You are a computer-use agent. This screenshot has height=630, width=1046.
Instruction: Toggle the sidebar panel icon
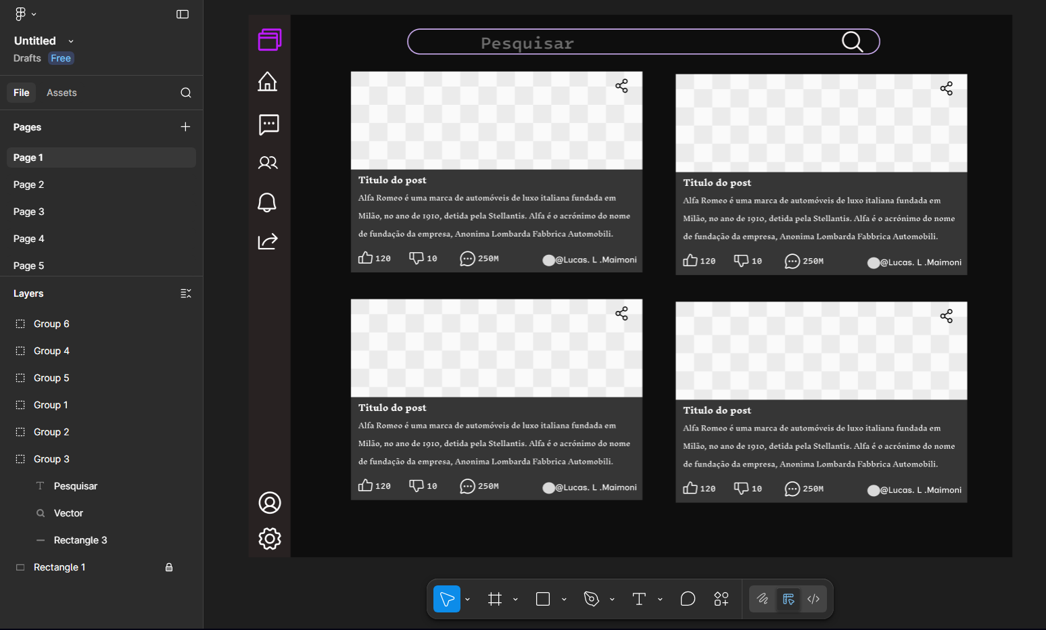point(183,14)
